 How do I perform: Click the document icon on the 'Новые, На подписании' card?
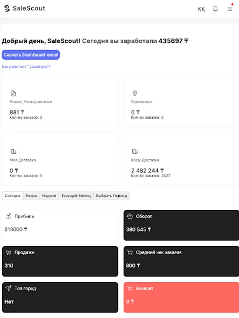coord(13,93)
